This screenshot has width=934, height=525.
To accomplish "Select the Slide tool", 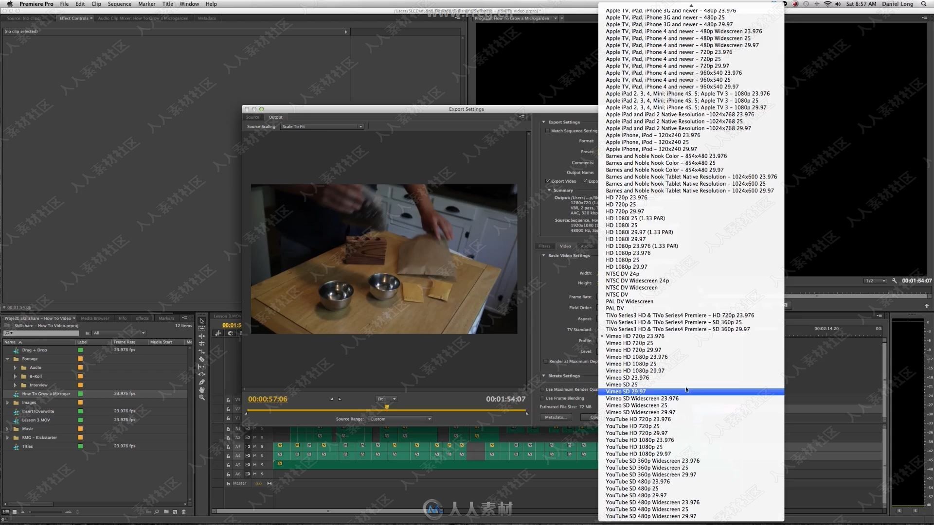I will tap(202, 374).
